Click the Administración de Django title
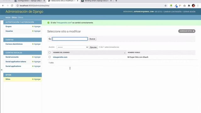This screenshot has width=201, height=113. point(24,12)
